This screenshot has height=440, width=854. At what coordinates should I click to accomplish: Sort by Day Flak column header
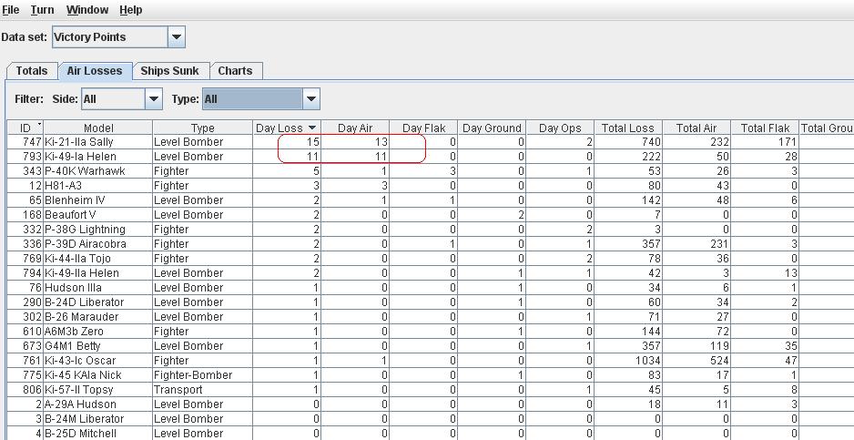[423, 128]
